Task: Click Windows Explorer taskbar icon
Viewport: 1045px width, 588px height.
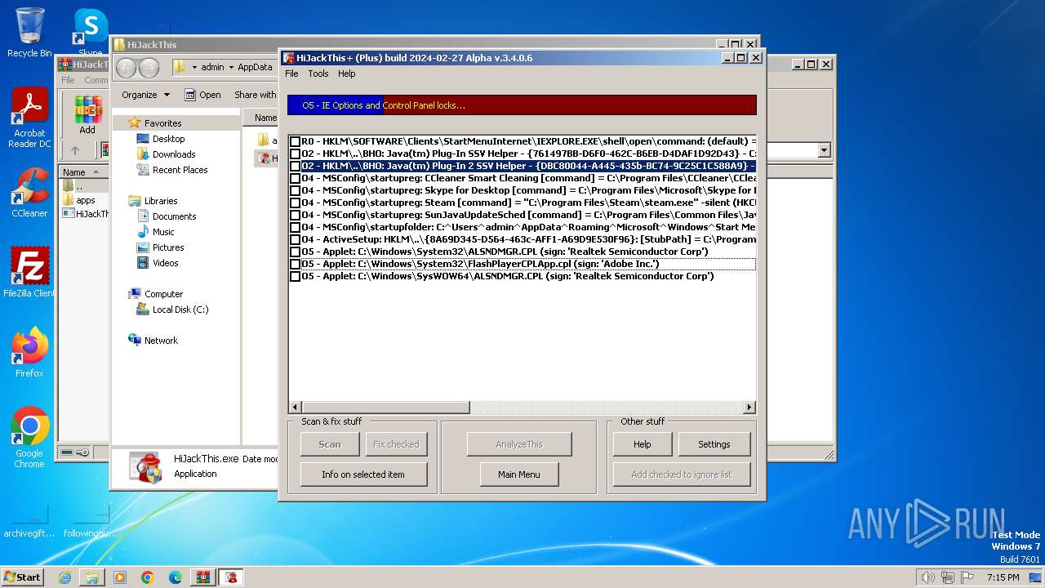Action: point(92,577)
